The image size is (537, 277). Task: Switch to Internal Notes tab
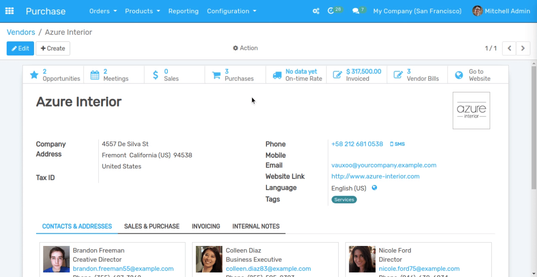[x=256, y=226]
